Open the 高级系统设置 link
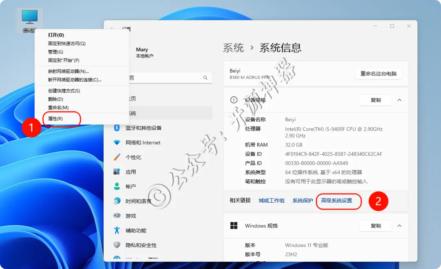Image resolution: width=441 pixels, height=269 pixels. pos(336,201)
